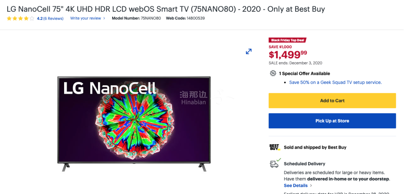Click the LG NanoCell product title

point(166,9)
